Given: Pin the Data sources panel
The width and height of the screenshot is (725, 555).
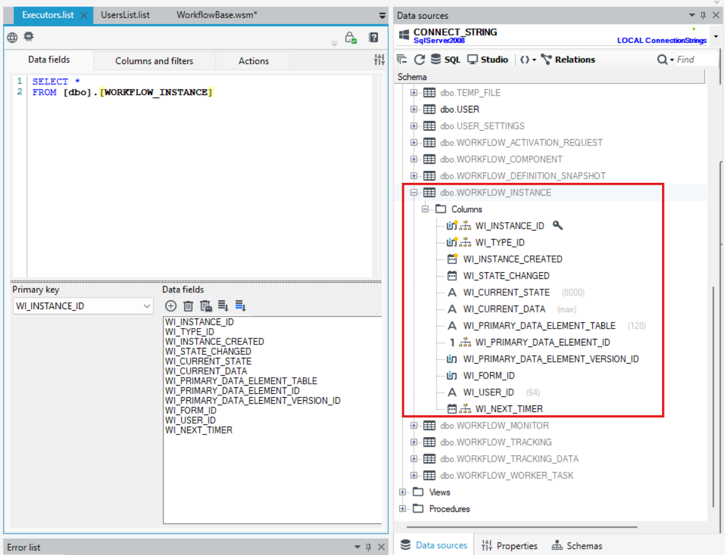Looking at the screenshot, I should pyautogui.click(x=703, y=15).
